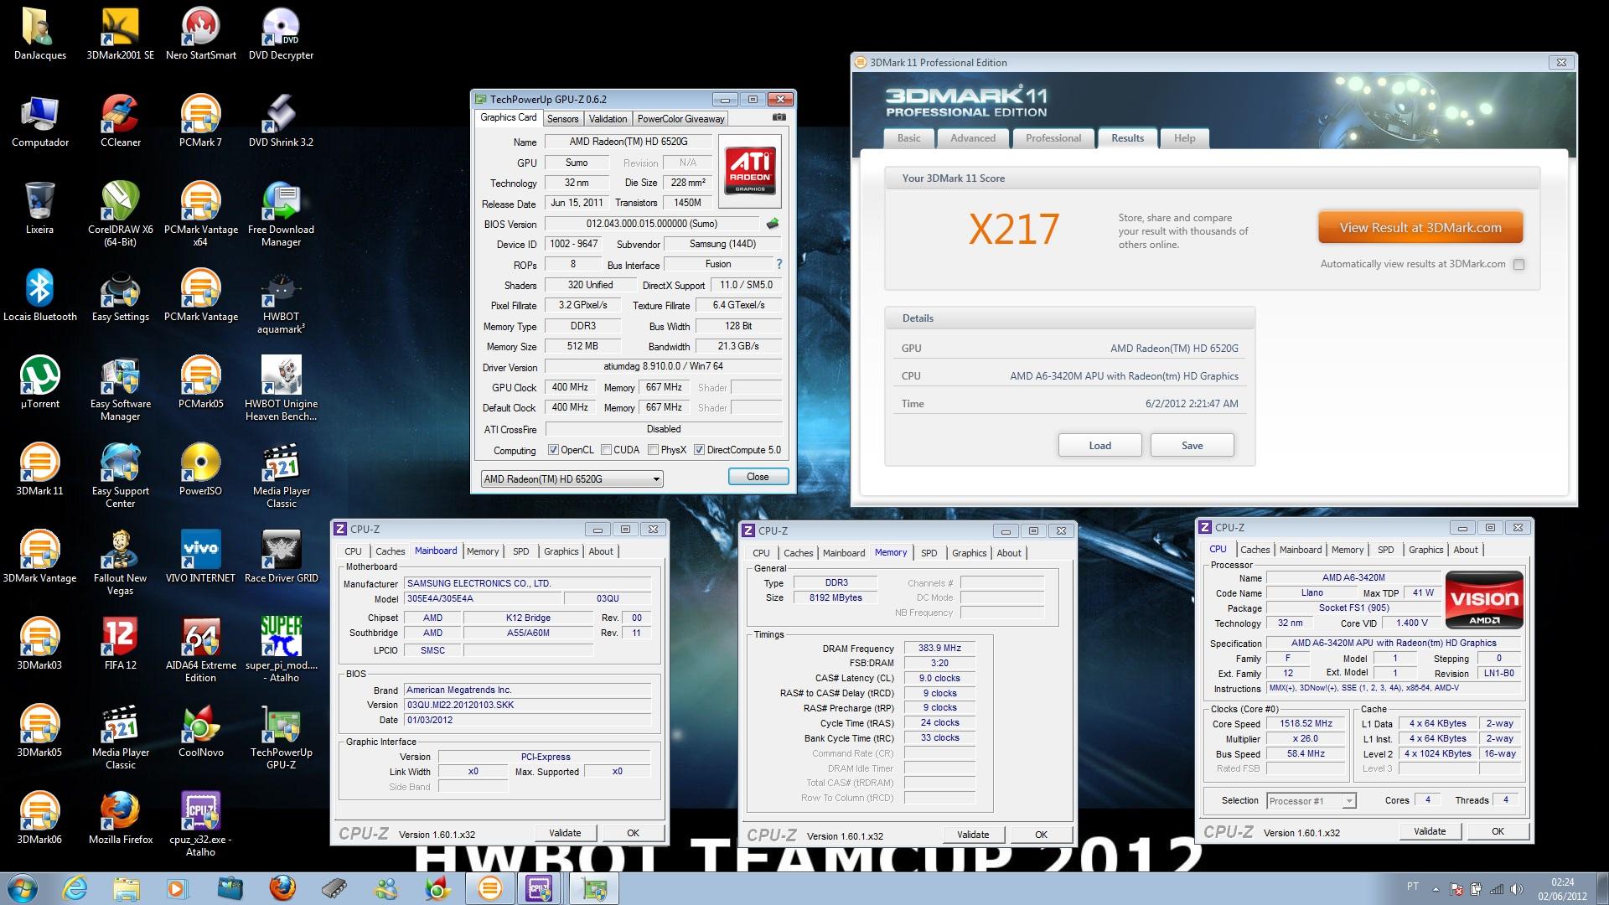Viewport: 1609px width, 905px height.
Task: Open Internet Explorer from the taskbar
Action: (75, 888)
